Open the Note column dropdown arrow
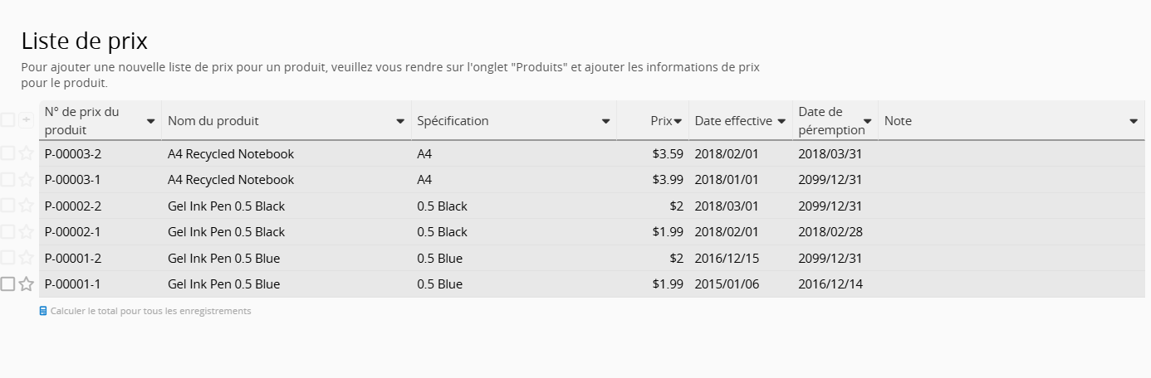 point(1134,121)
